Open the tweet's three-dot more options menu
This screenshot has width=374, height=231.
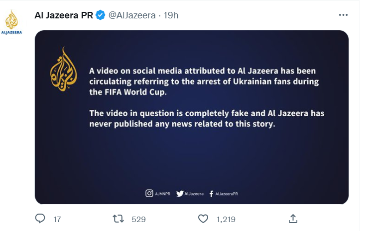point(343,15)
